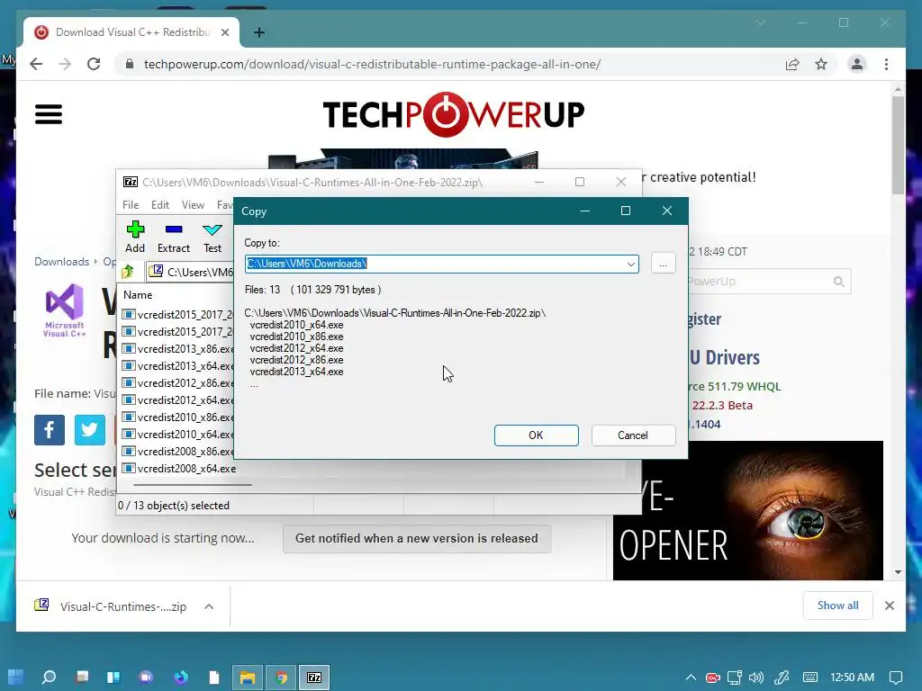The image size is (922, 691).
Task: Click the Chrome address bar URL
Action: tap(372, 64)
